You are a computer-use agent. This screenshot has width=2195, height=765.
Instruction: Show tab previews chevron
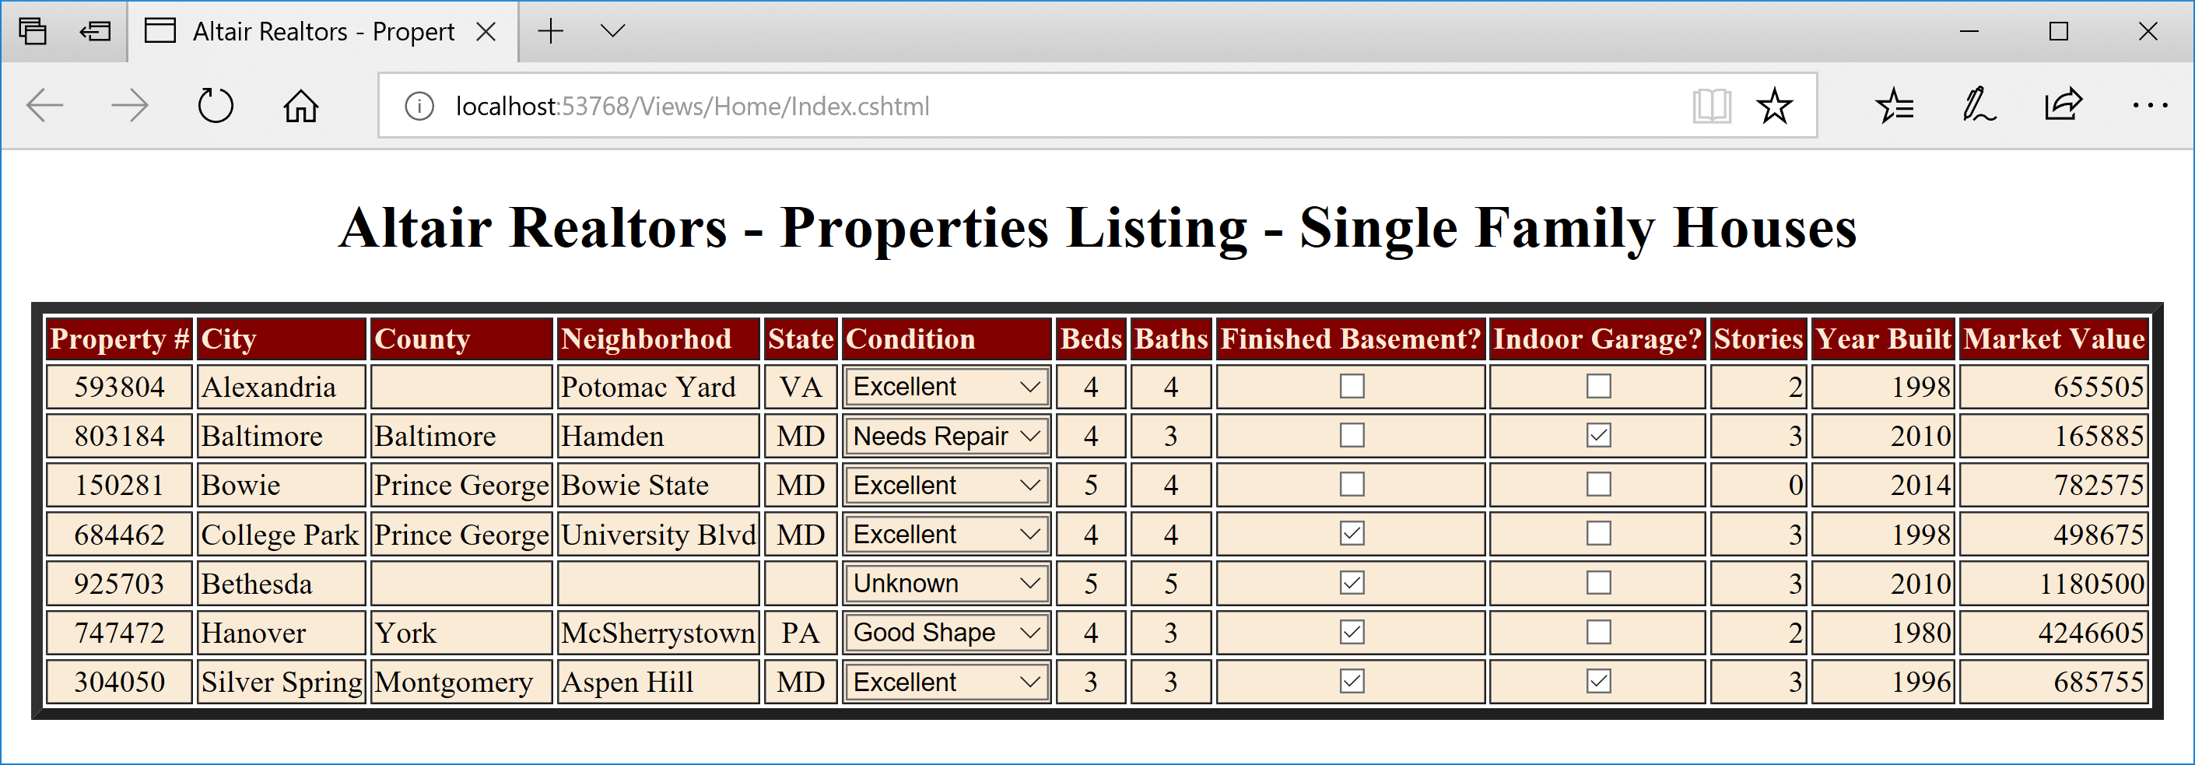point(612,32)
